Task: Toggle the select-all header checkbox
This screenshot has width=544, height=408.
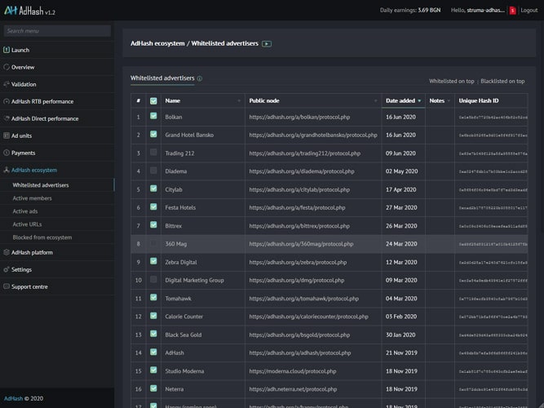Action: click(x=153, y=101)
